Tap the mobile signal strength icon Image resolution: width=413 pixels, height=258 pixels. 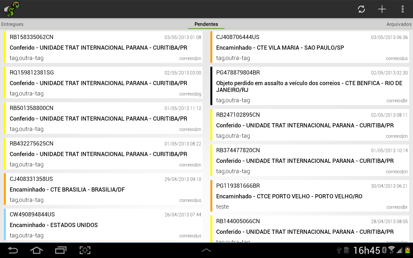400,251
